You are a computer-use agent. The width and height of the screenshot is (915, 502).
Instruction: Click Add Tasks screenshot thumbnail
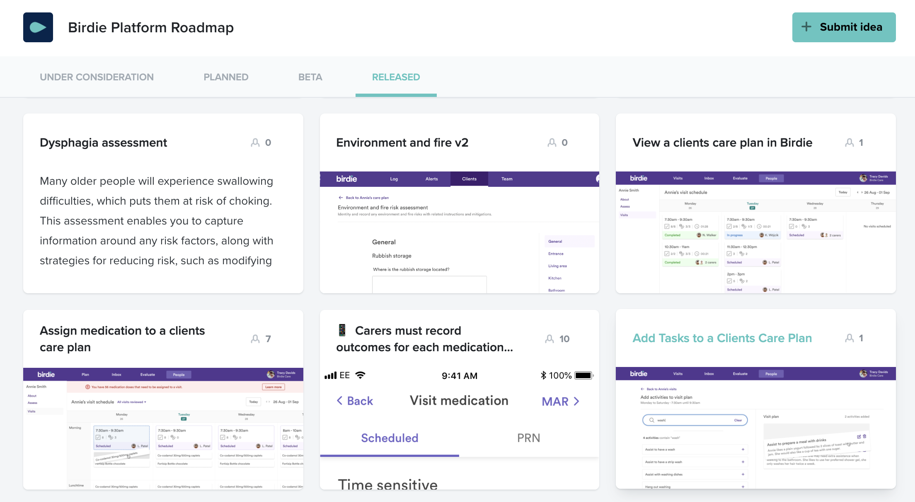tap(756, 428)
